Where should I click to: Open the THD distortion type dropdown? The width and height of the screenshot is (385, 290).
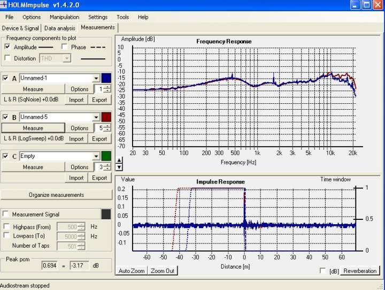pos(67,58)
